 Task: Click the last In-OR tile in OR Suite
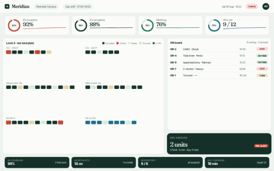tap(134, 123)
